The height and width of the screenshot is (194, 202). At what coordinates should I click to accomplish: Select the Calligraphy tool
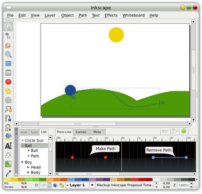point(8,127)
